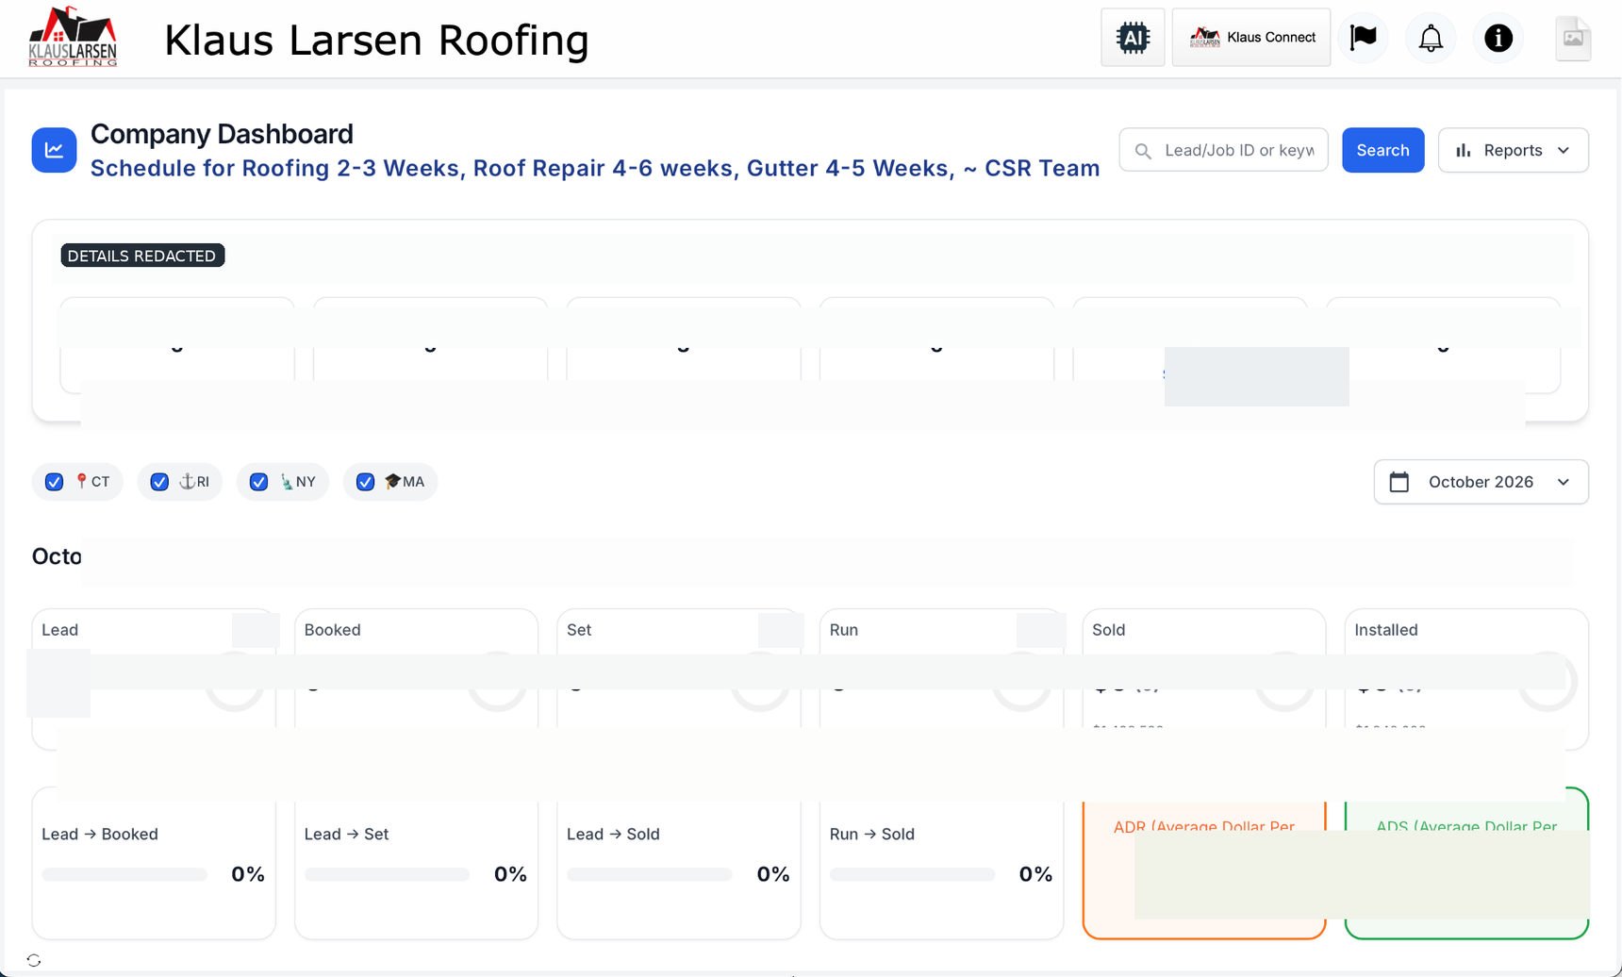Select the Set stat card title
The height and width of the screenshot is (977, 1622).
click(579, 630)
